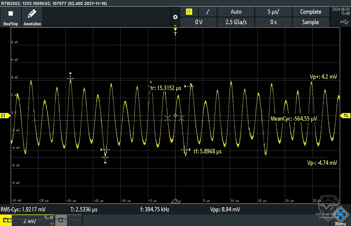Select the yellow C1 trigger source badge
351x226 pixels.
(189, 12)
